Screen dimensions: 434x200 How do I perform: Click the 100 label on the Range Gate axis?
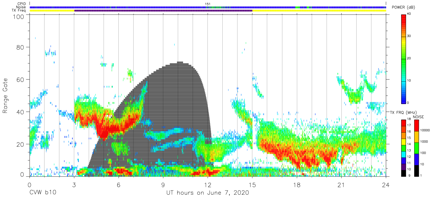(19, 16)
